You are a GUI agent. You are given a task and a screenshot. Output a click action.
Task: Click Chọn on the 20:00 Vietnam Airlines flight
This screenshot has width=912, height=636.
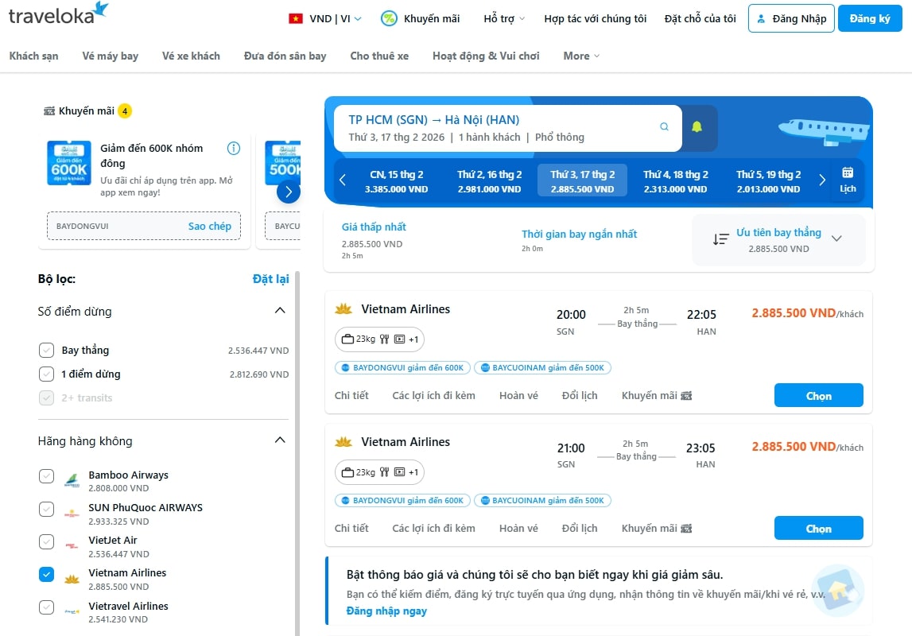[x=818, y=395]
